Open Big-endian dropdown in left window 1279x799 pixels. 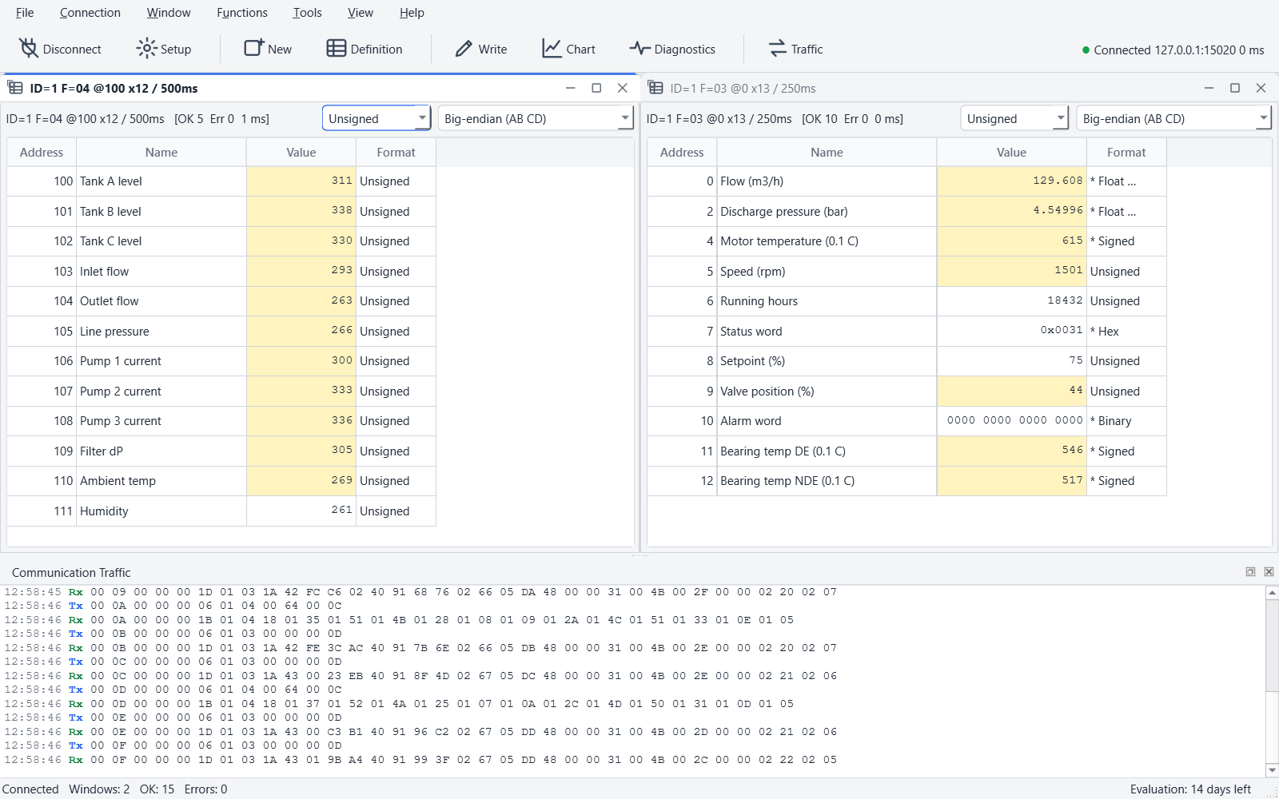536,118
